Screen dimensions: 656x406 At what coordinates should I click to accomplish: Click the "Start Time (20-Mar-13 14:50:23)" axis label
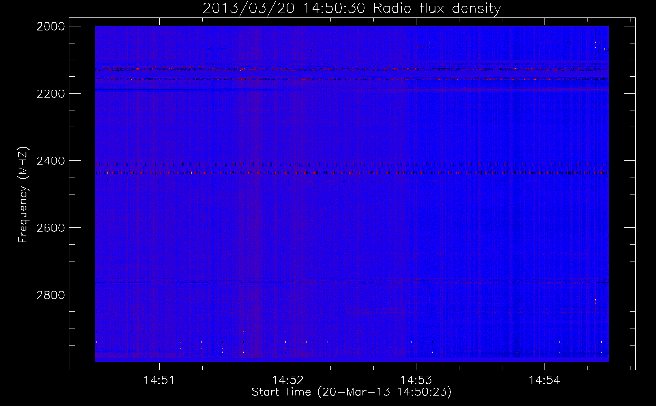(352, 392)
